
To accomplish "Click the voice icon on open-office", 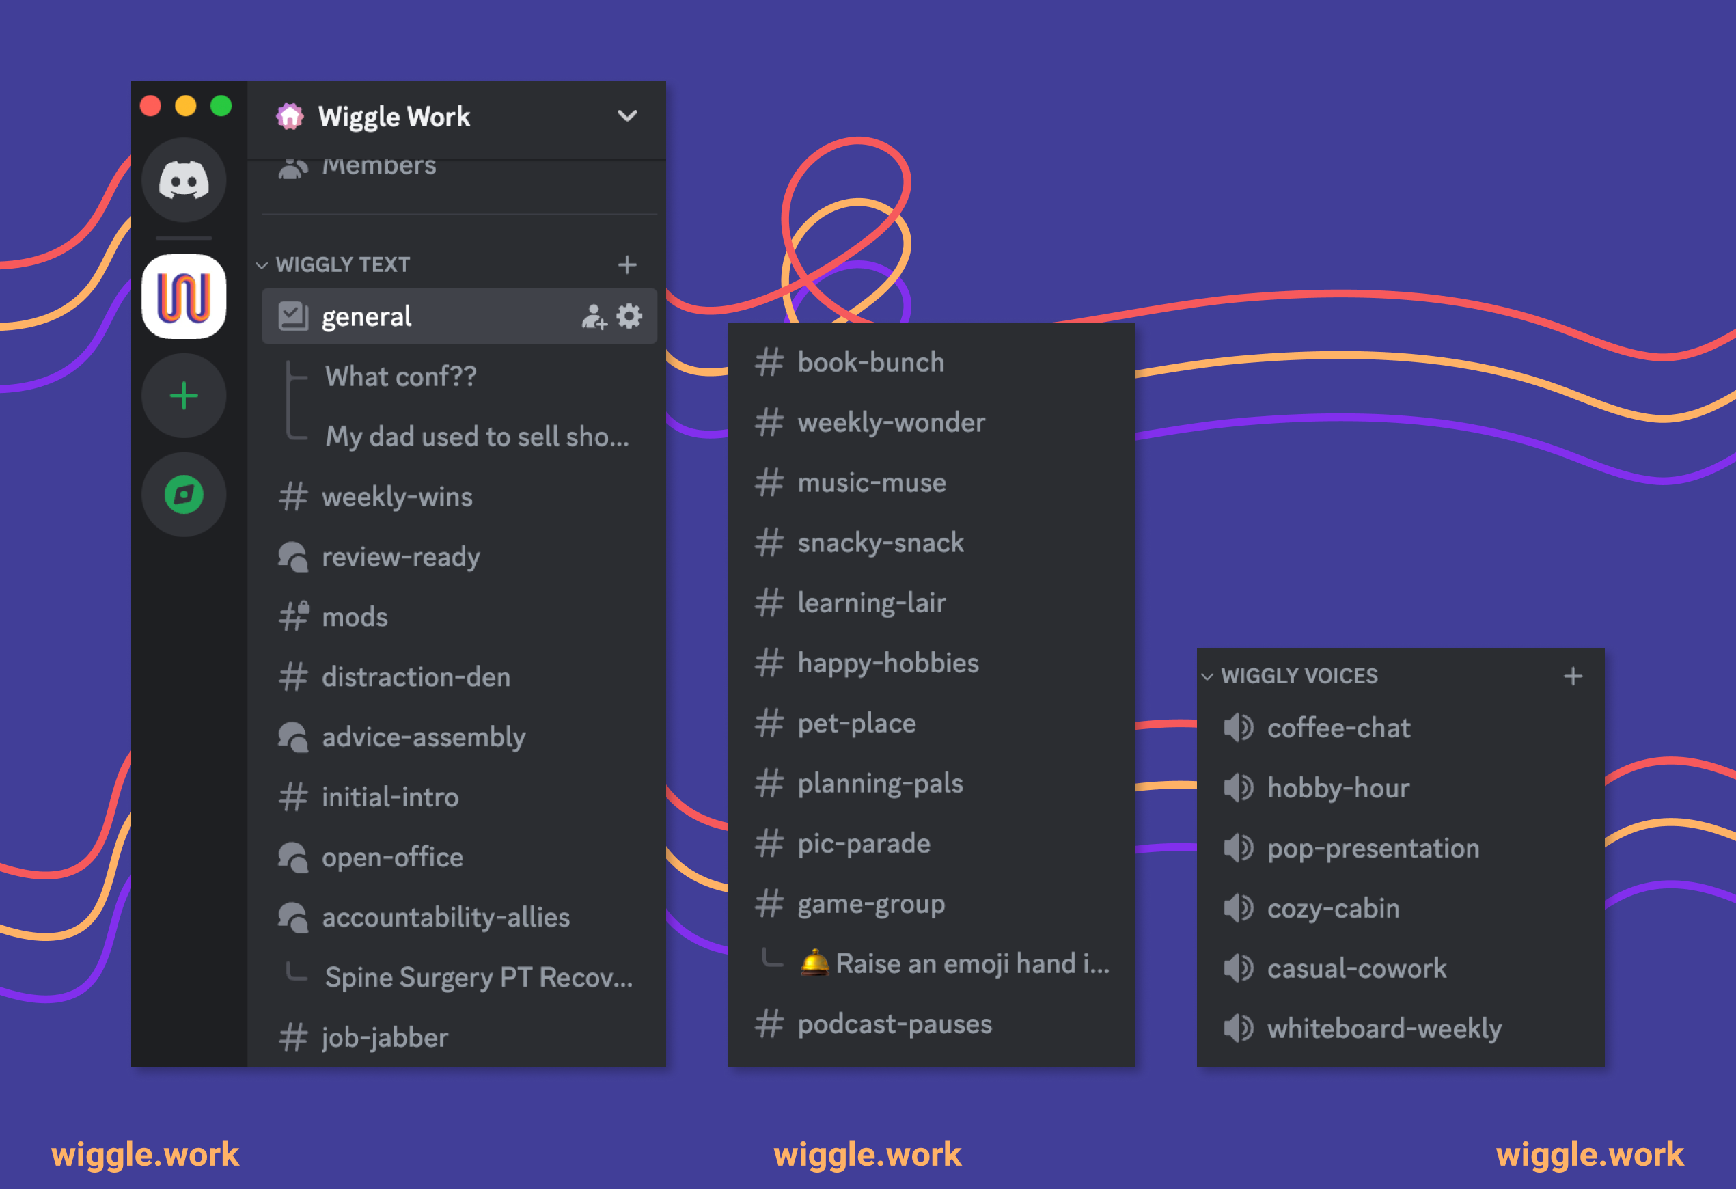I will [x=294, y=856].
